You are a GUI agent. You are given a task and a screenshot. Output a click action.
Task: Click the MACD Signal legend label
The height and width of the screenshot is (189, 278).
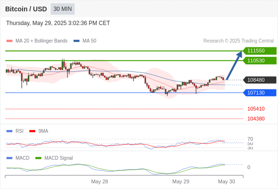coord(59,158)
